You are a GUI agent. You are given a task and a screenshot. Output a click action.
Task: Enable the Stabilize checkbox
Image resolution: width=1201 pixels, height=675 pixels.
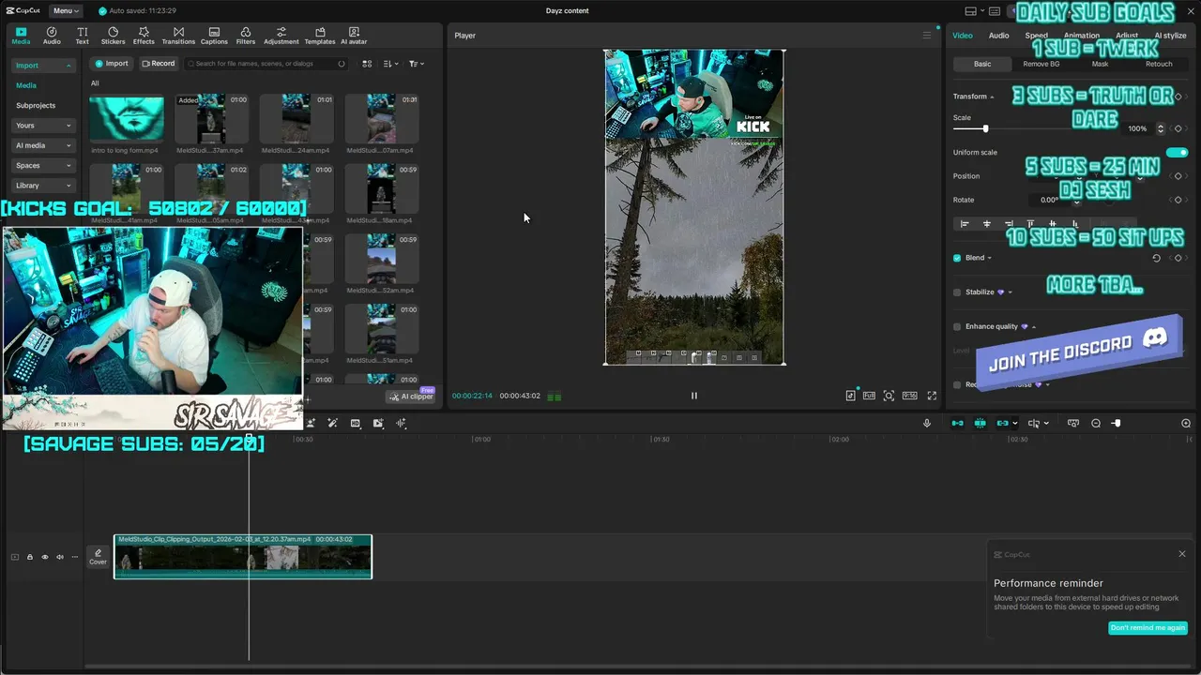click(x=957, y=292)
